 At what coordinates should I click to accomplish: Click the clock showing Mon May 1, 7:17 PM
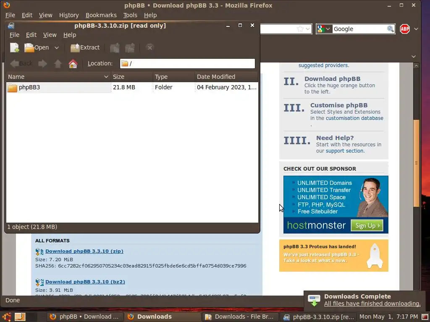point(388,317)
